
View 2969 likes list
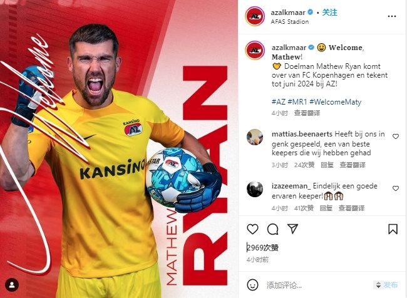pos(262,248)
